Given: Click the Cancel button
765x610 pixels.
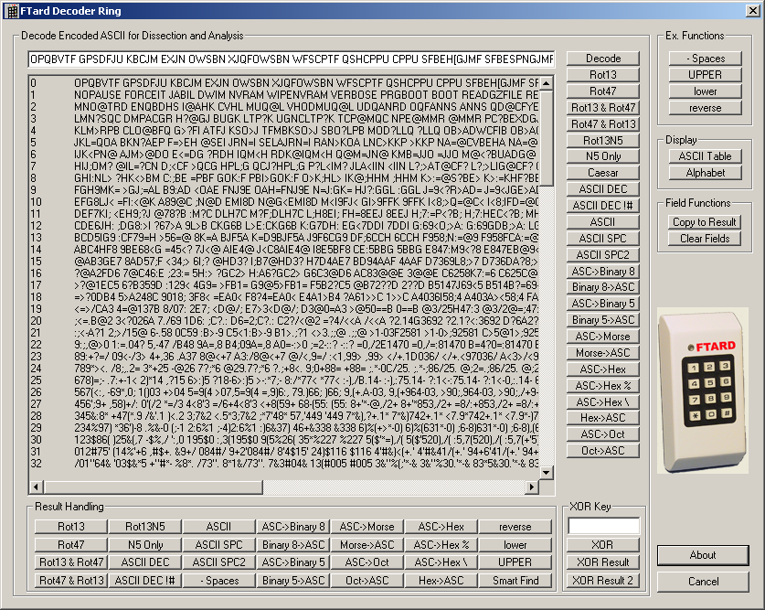Looking at the screenshot, I should 703,582.
